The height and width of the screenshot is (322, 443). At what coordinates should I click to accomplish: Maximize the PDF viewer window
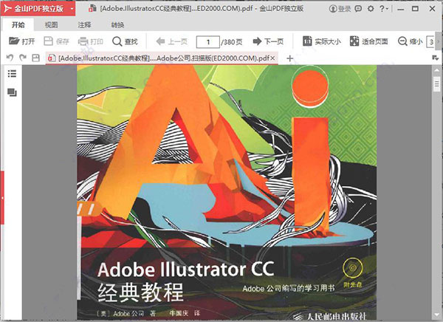[415, 9]
